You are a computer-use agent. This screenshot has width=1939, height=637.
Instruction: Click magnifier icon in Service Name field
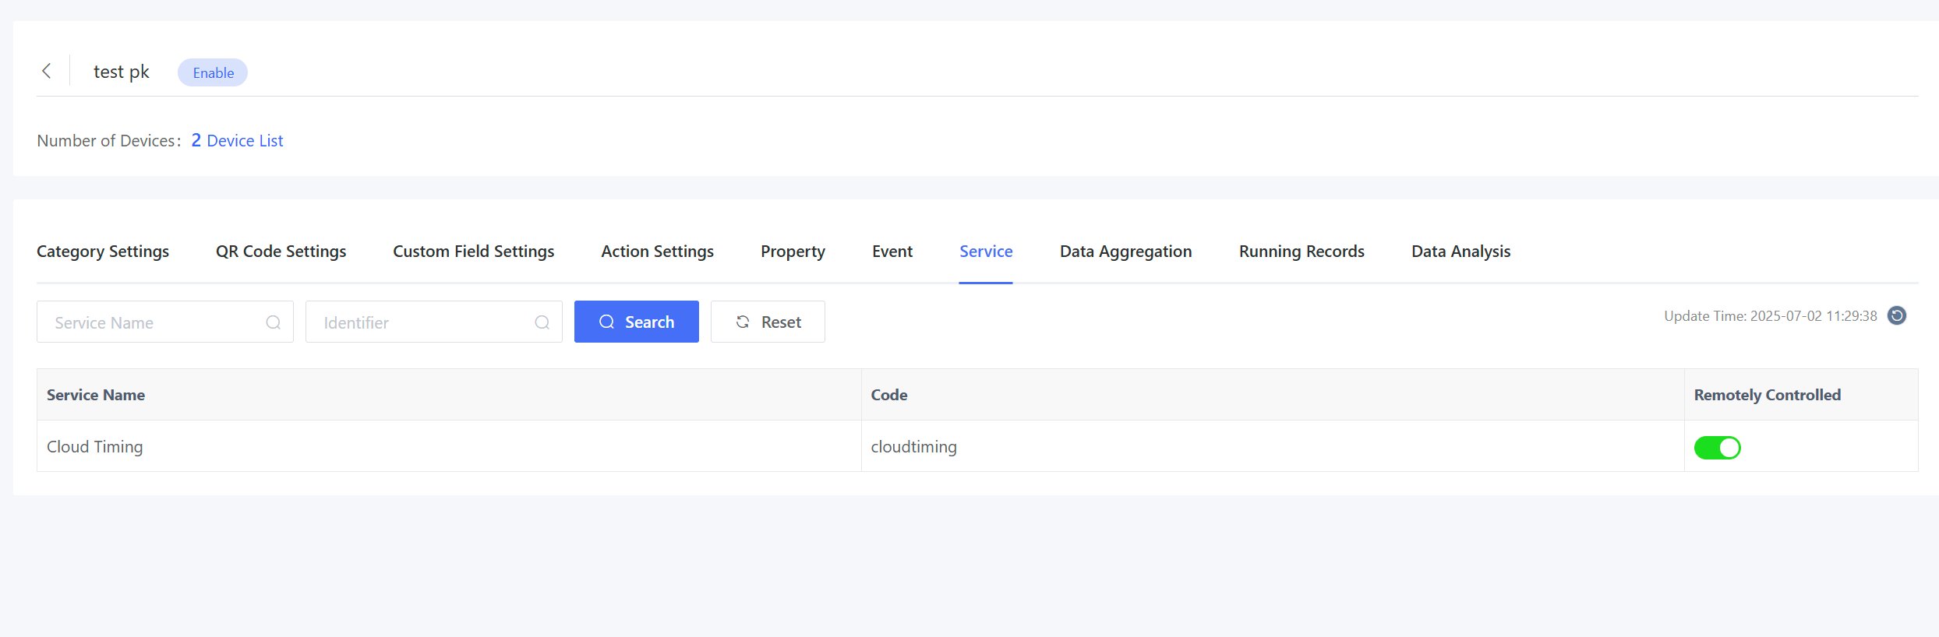273,322
